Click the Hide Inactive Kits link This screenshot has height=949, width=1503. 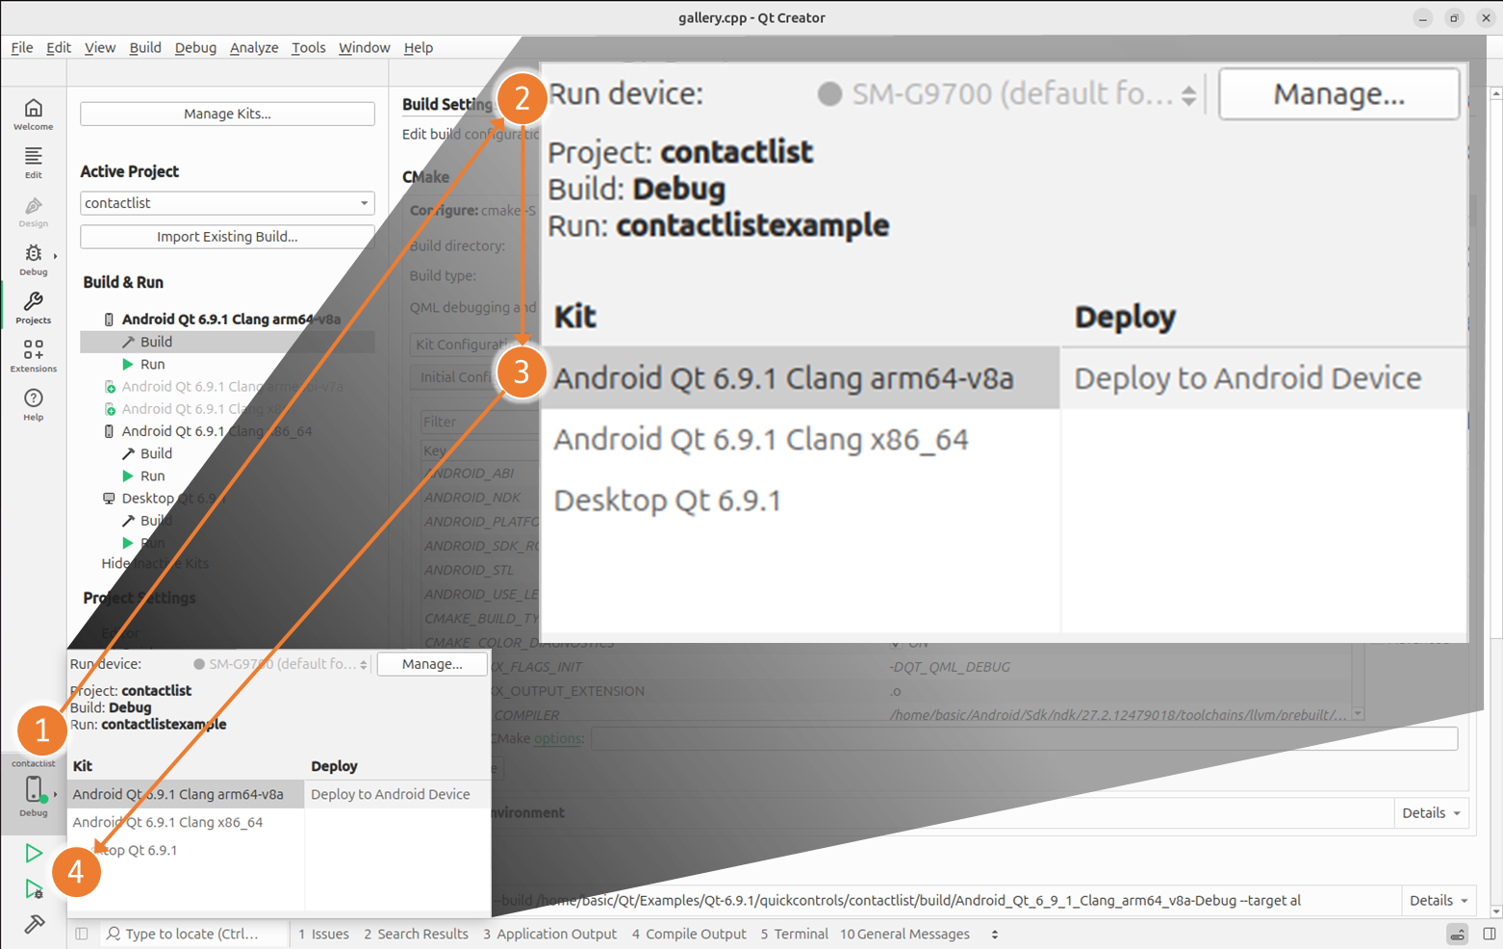click(155, 563)
